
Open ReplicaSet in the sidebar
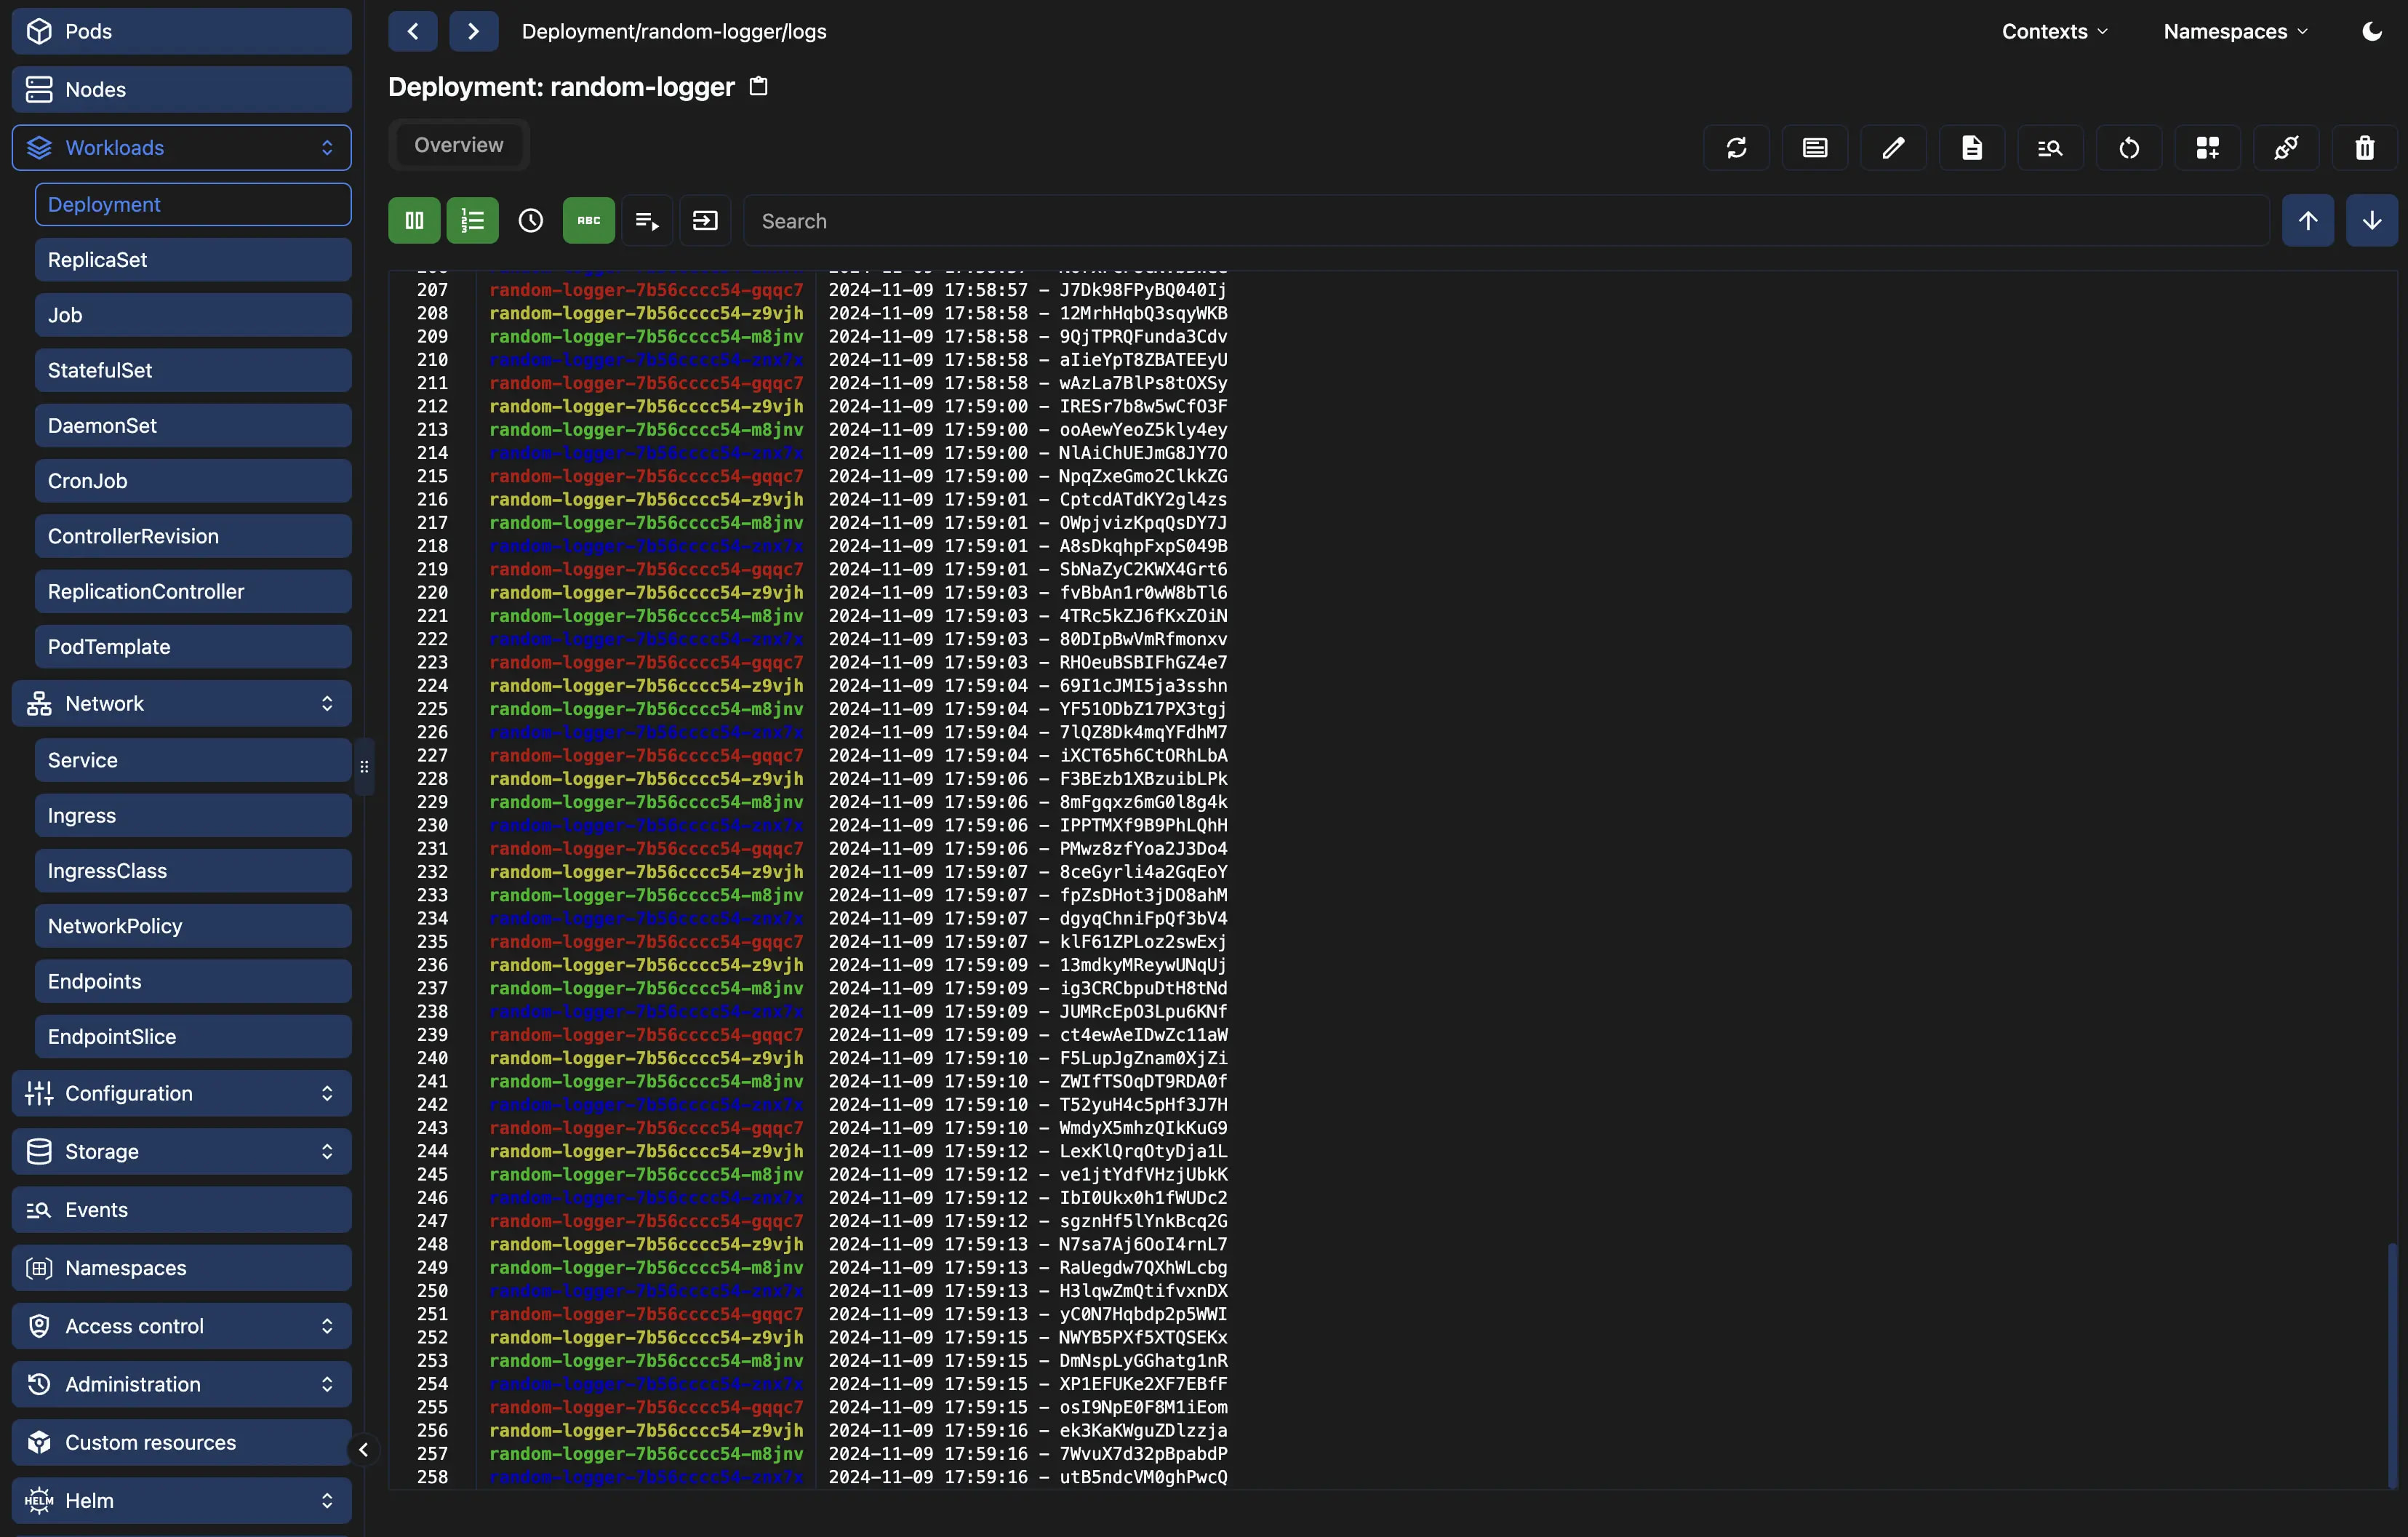click(x=192, y=259)
